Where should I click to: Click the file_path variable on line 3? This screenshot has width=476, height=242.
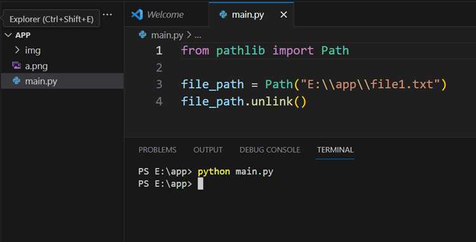[213, 84]
